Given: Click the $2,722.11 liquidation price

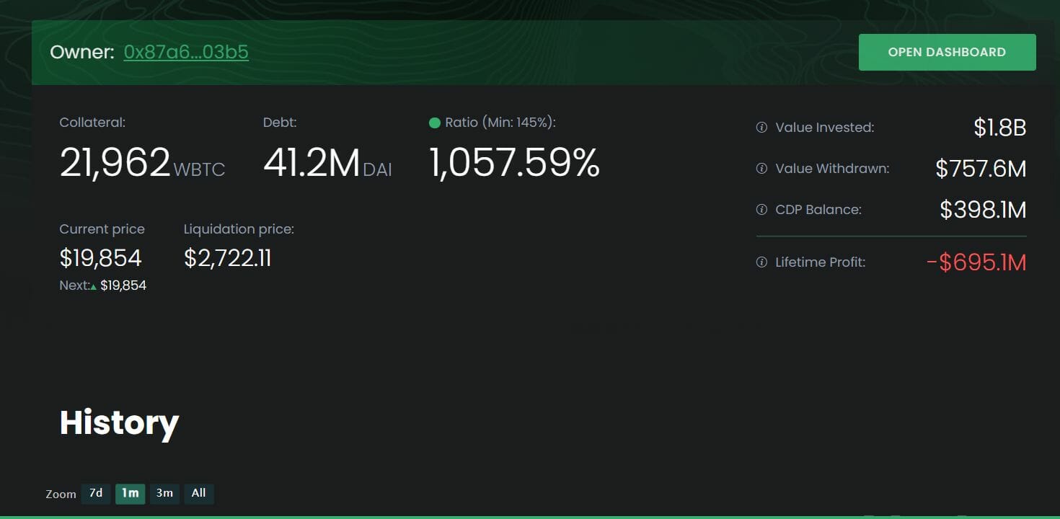Looking at the screenshot, I should (x=228, y=258).
